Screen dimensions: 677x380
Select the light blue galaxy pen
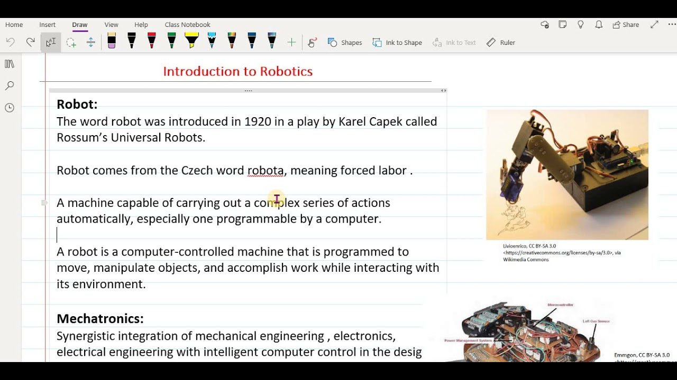212,41
